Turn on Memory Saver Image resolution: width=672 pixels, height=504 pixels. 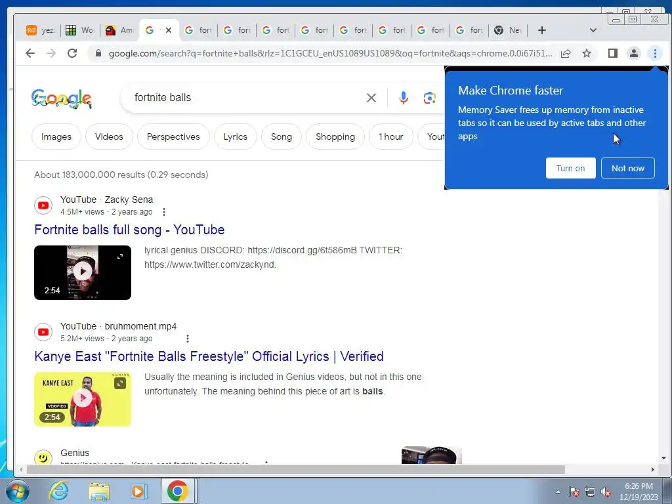coord(570,168)
